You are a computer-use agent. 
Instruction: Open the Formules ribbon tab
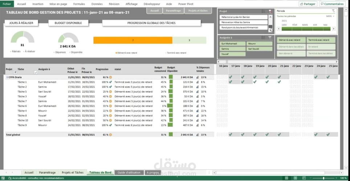79,4
